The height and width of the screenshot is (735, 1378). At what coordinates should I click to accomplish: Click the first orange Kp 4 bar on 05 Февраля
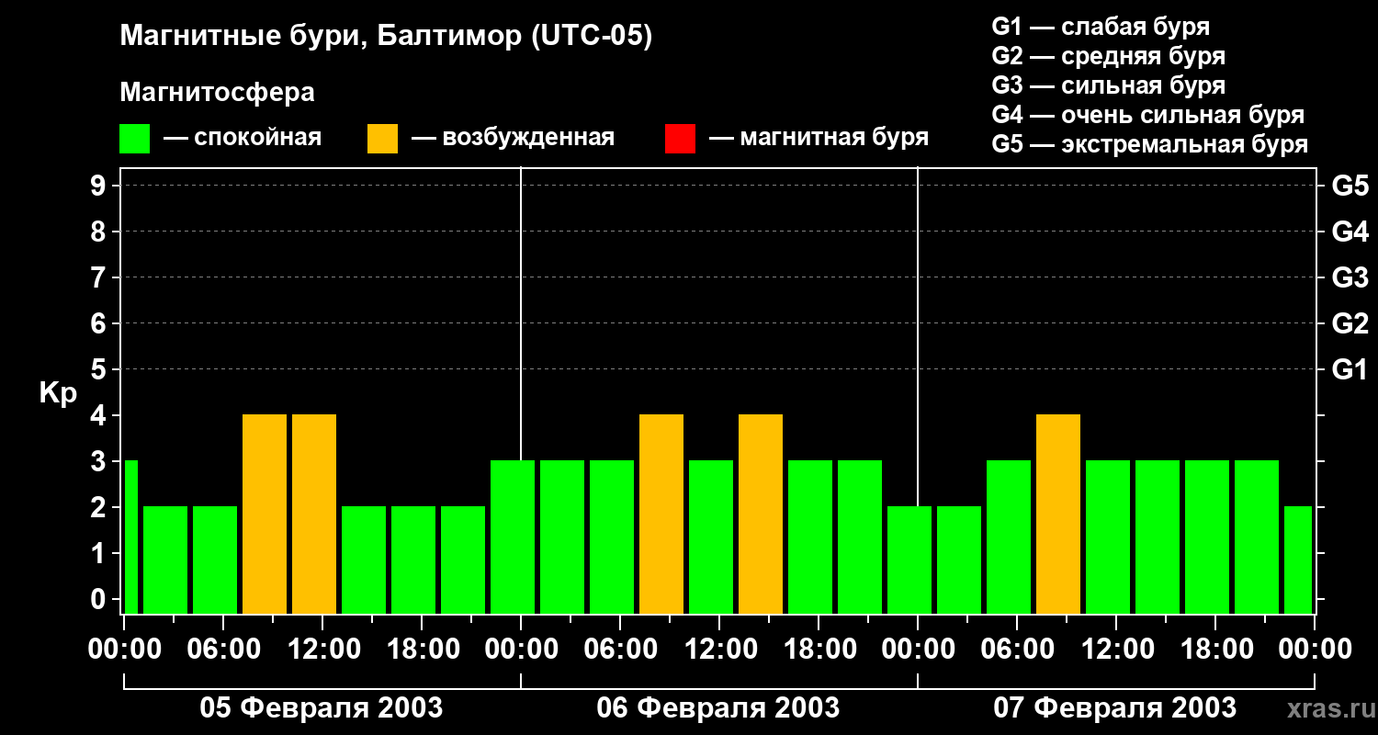pyautogui.click(x=265, y=514)
